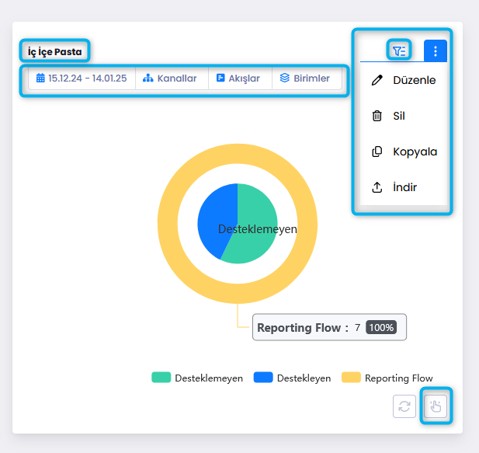
Task: Expand the Akışlar filter
Action: tap(238, 78)
